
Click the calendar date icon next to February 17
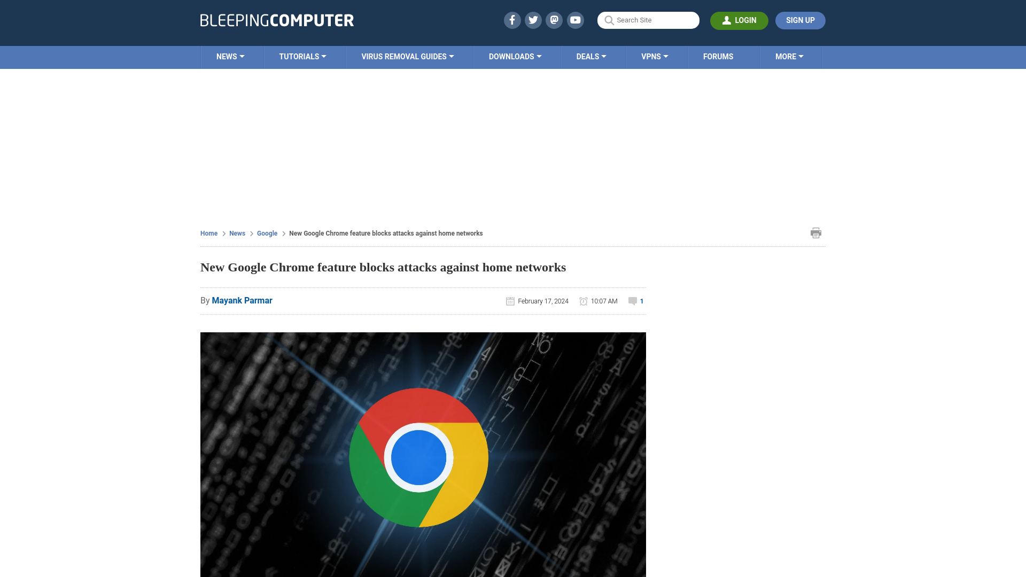[x=510, y=301]
